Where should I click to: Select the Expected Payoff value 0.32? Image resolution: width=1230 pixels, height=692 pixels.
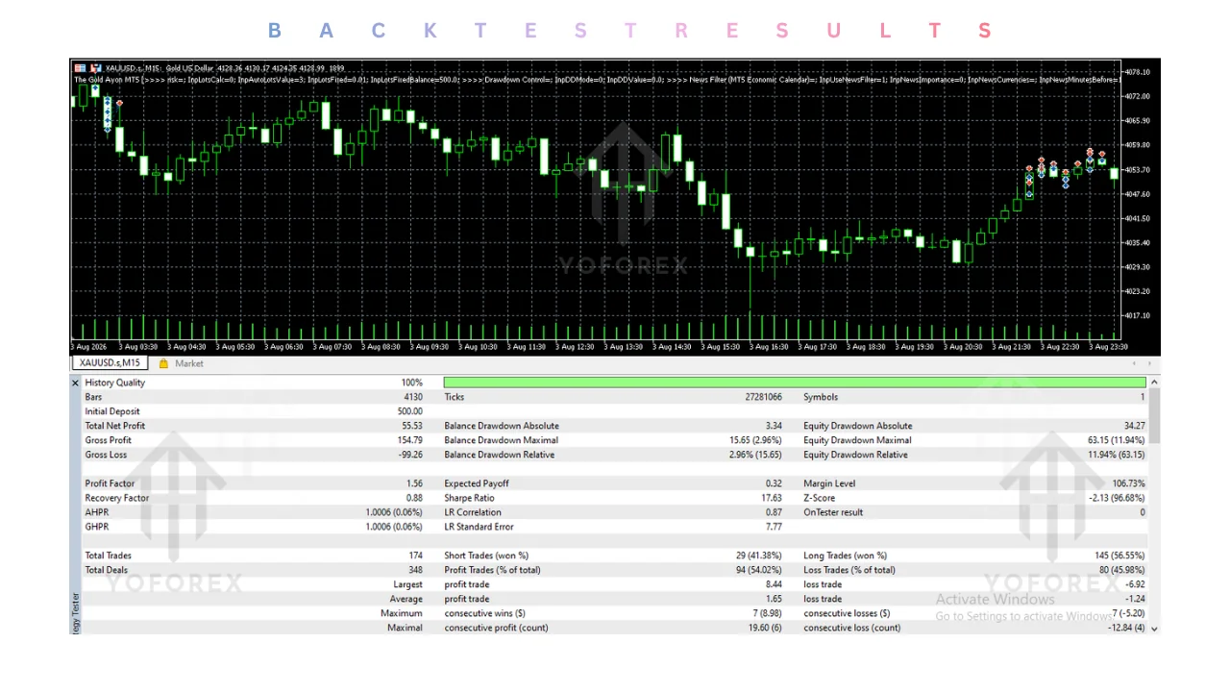(x=774, y=483)
